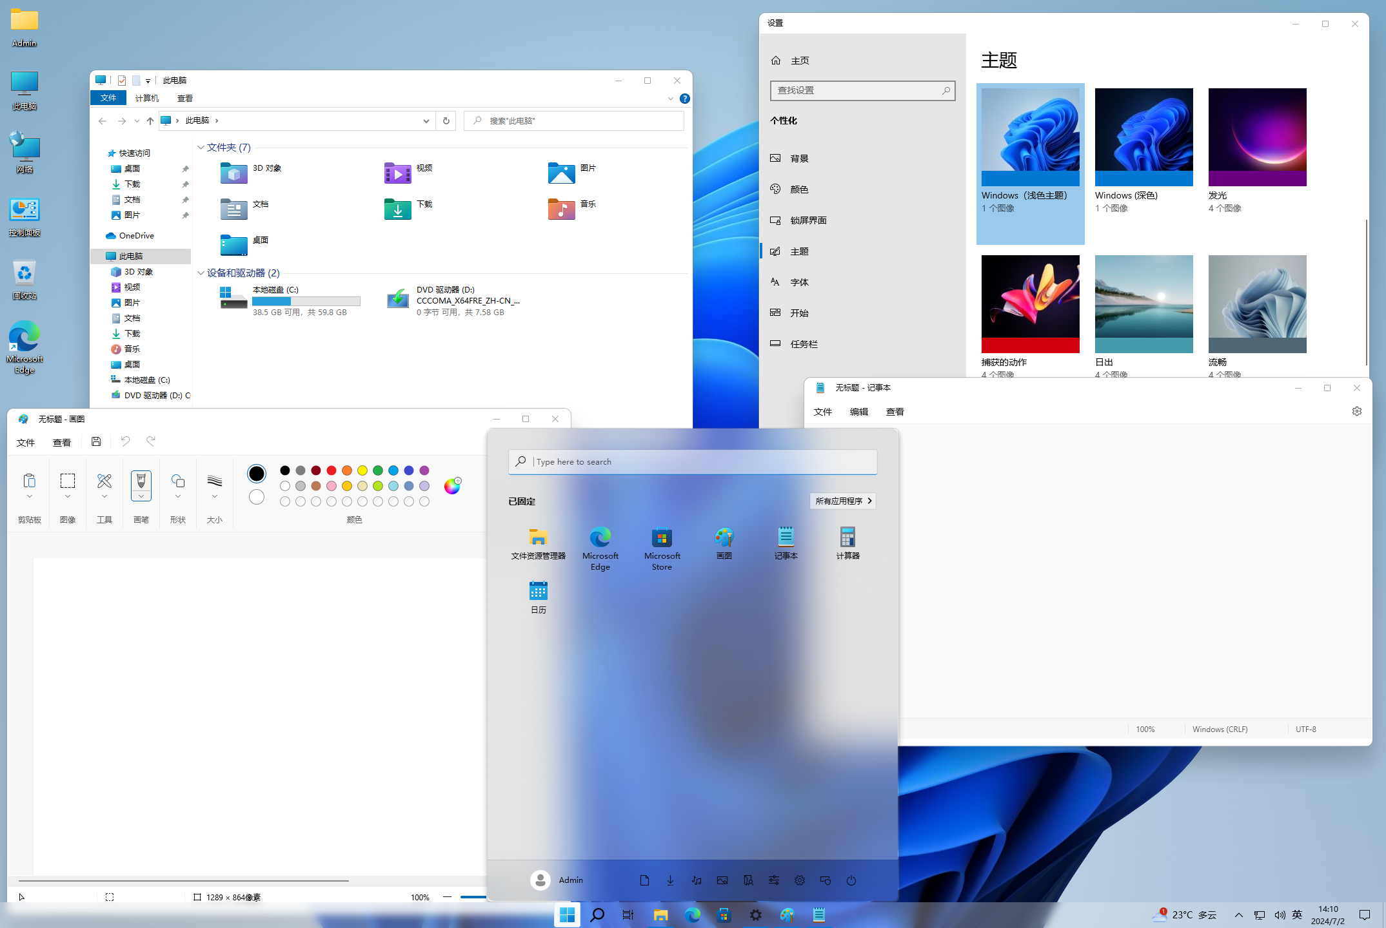The image size is (1386, 928).
Task: Click the Task View taskbar icon
Action: pos(628,914)
